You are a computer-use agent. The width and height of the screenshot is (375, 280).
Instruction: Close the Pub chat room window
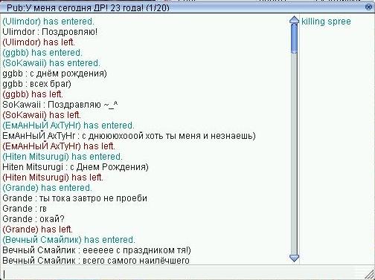click(369, 7)
